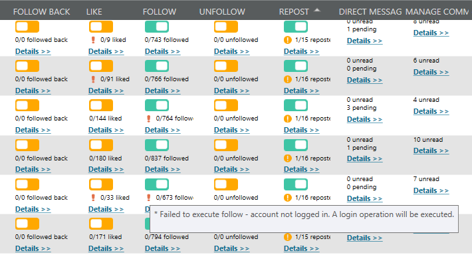Screen dimensions: 472x259
Task: Open Details link under 0/837 followed
Action: (x=163, y=170)
